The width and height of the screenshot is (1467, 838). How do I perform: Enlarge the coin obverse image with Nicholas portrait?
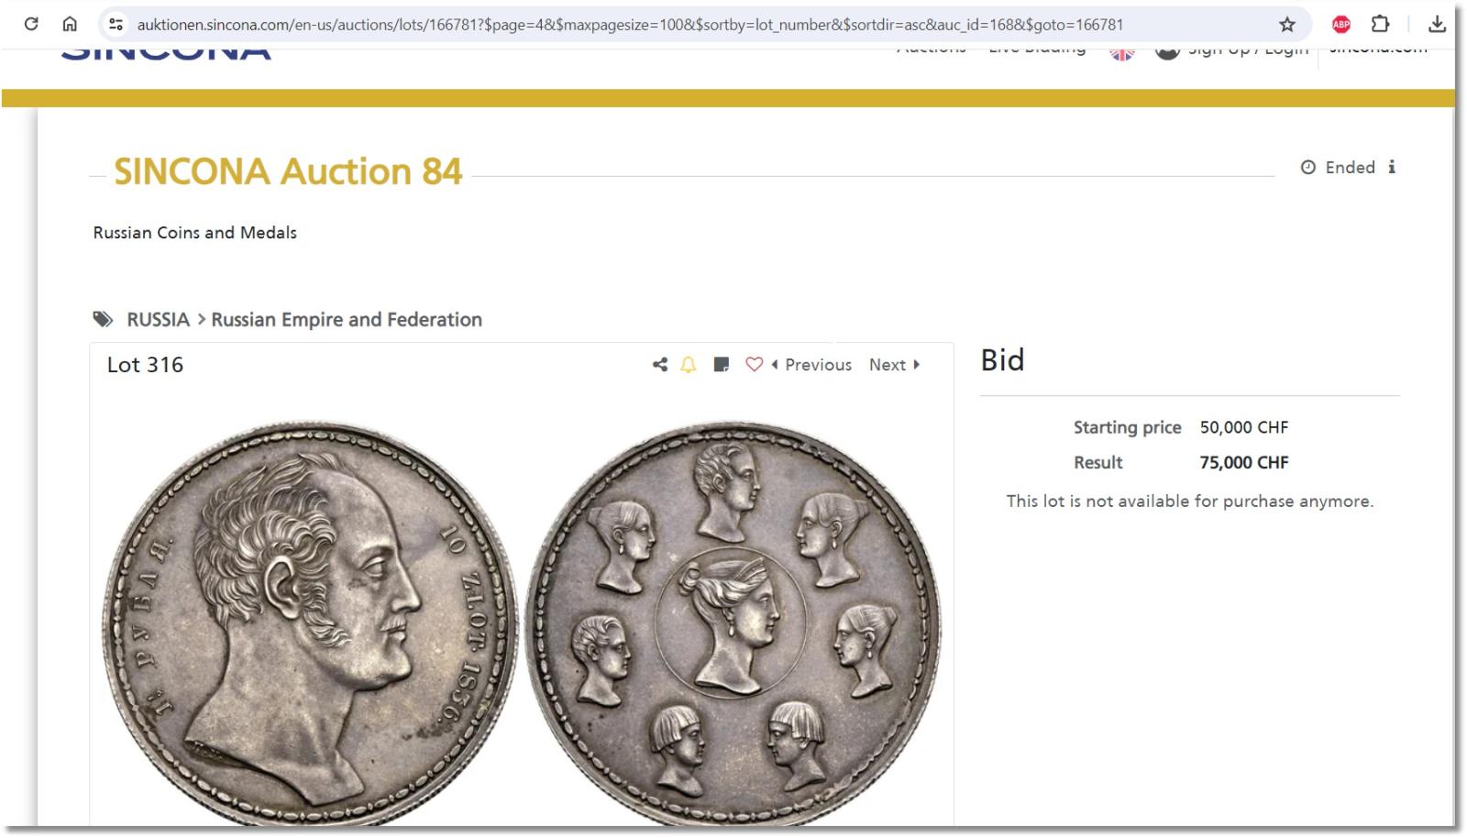(x=310, y=623)
